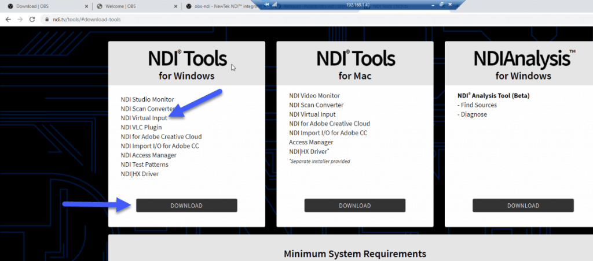Download NDI Tools for Mac
The image size is (593, 261).
pos(355,206)
